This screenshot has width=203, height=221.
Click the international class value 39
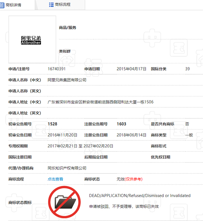pyautogui.click(x=187, y=69)
